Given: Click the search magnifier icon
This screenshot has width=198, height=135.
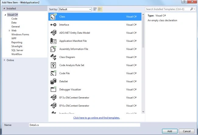Looking at the screenshot, I should coord(192,9).
